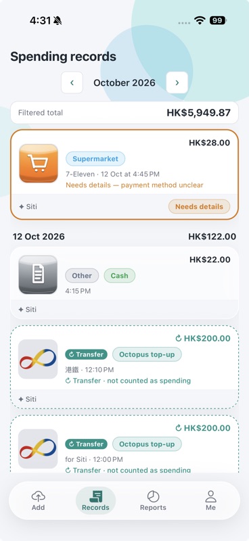Image resolution: width=249 pixels, height=541 pixels.
Task: Tap the Octopus logo on the 'for Siti' transfer
Action: 38,448
